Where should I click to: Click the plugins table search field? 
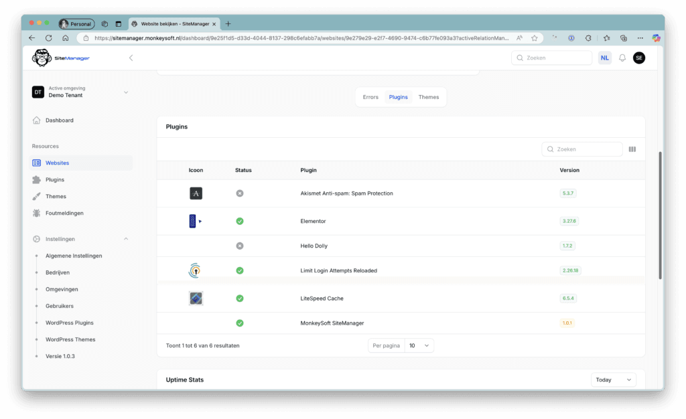click(x=582, y=149)
